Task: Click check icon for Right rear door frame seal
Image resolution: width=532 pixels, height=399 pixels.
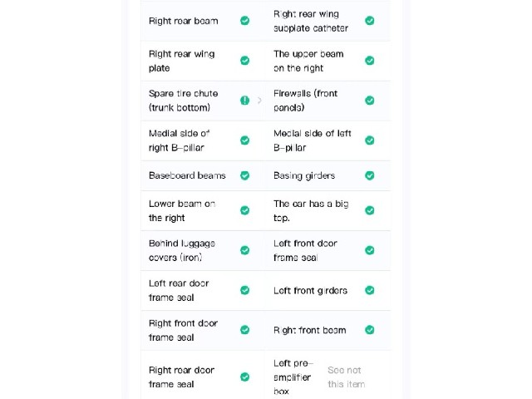Action: 244,377
